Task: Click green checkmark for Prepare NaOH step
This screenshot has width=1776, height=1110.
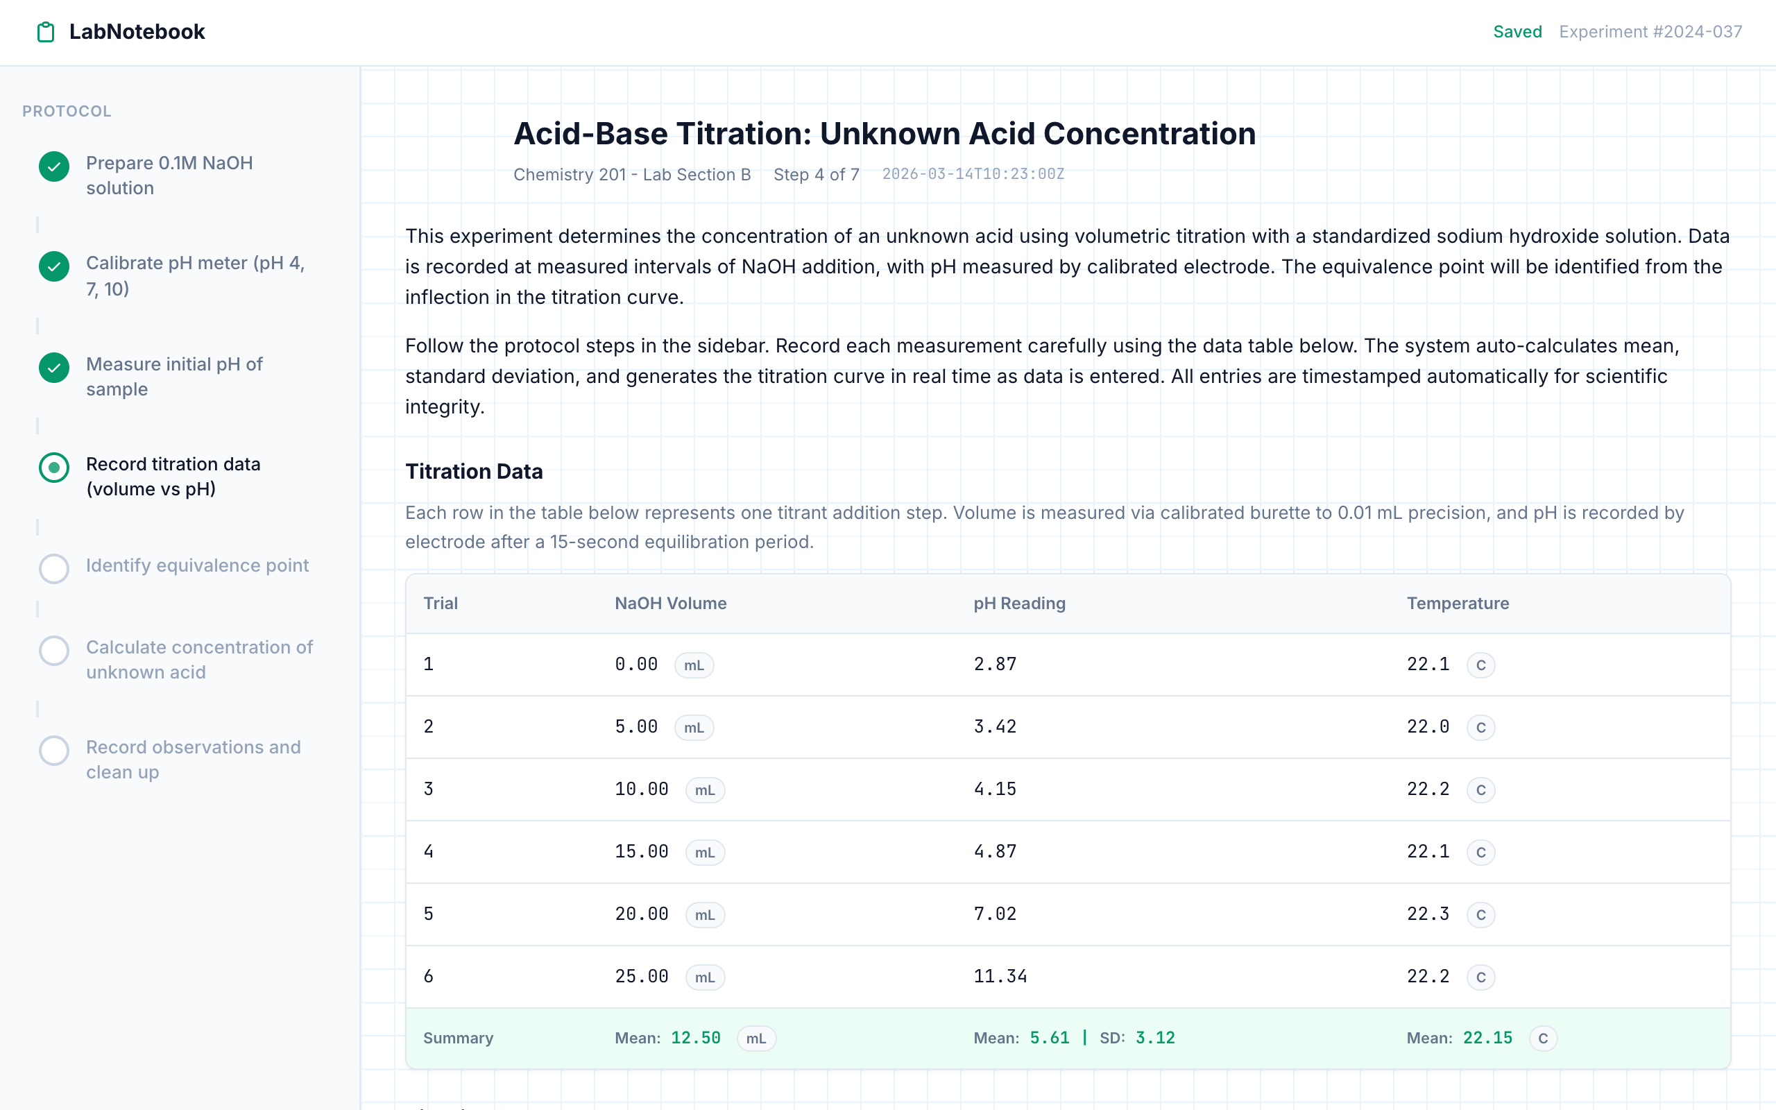Action: point(53,166)
